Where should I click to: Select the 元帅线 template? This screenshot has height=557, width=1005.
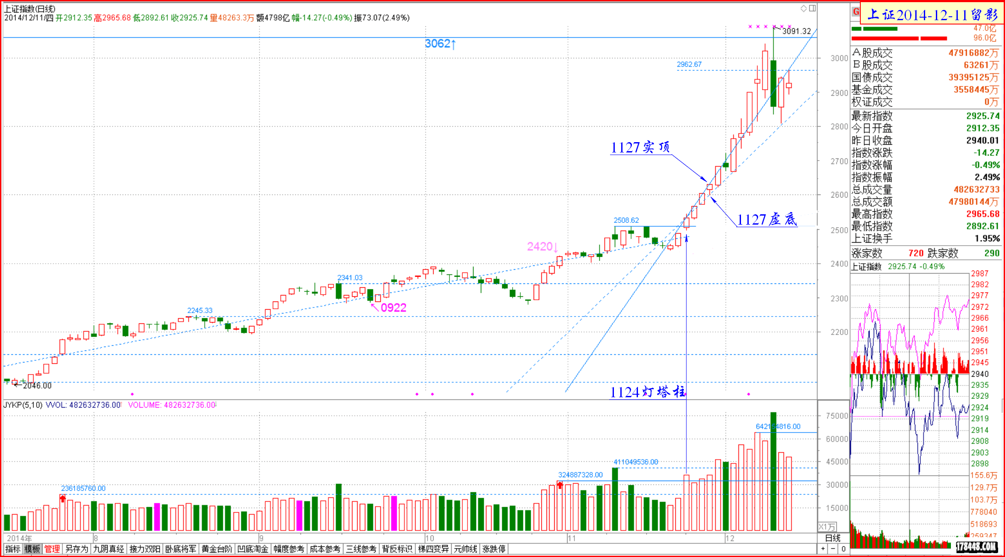click(465, 549)
